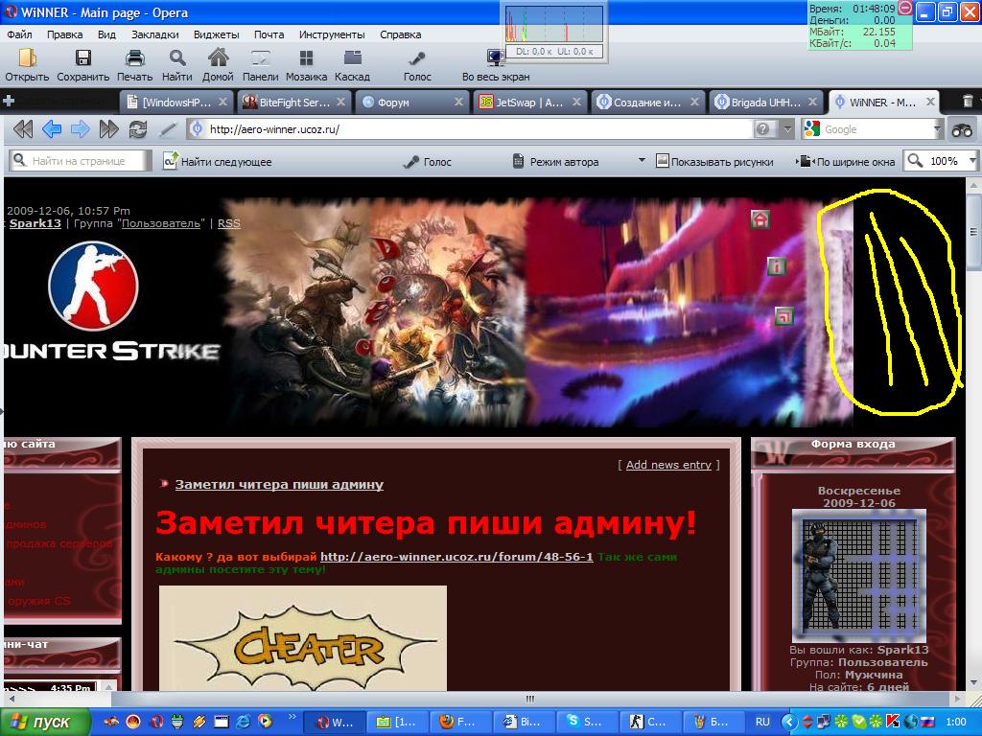Open the Заметил читера пиши админу news title link

pos(279,484)
